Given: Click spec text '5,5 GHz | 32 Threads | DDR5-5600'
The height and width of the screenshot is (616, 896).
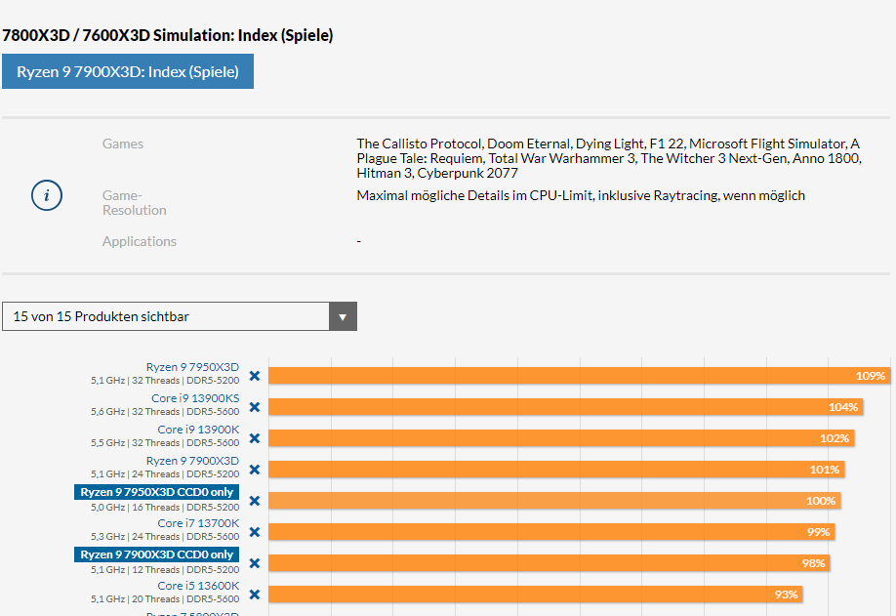Looking at the screenshot, I should point(165,443).
